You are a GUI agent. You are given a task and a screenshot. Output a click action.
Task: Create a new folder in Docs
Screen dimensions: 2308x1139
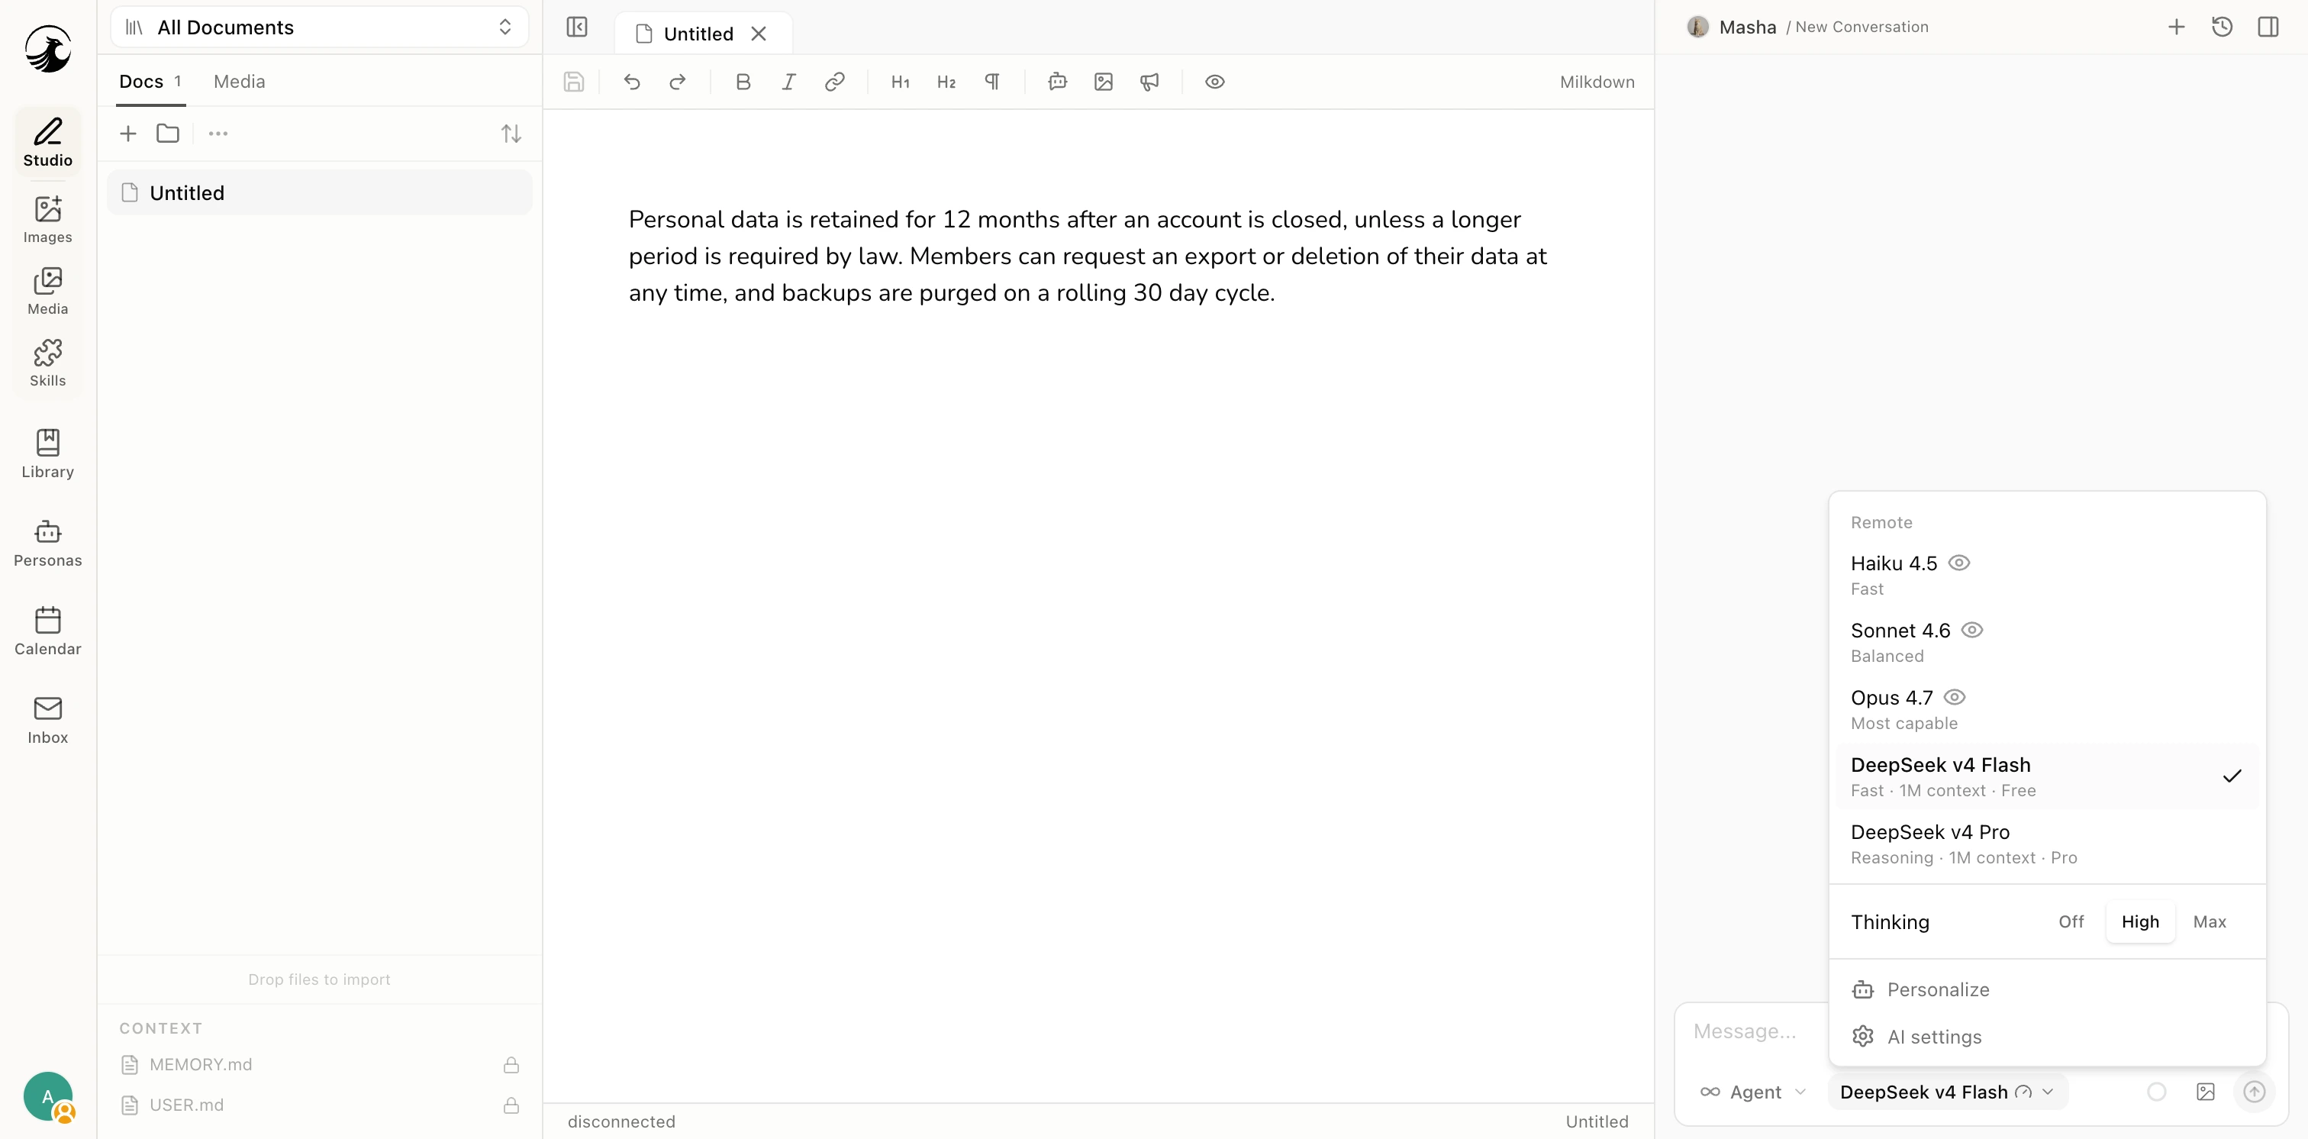168,134
